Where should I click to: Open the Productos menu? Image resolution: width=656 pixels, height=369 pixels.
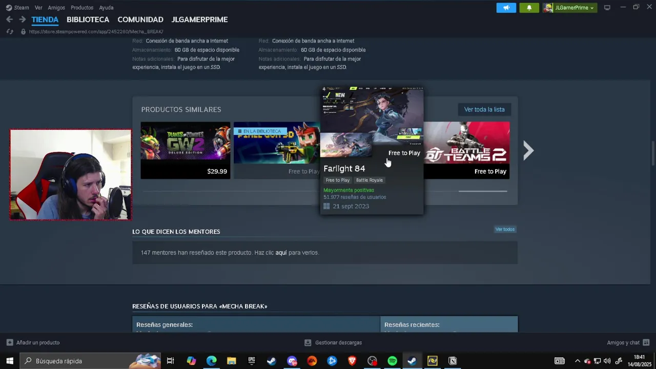coord(82,8)
